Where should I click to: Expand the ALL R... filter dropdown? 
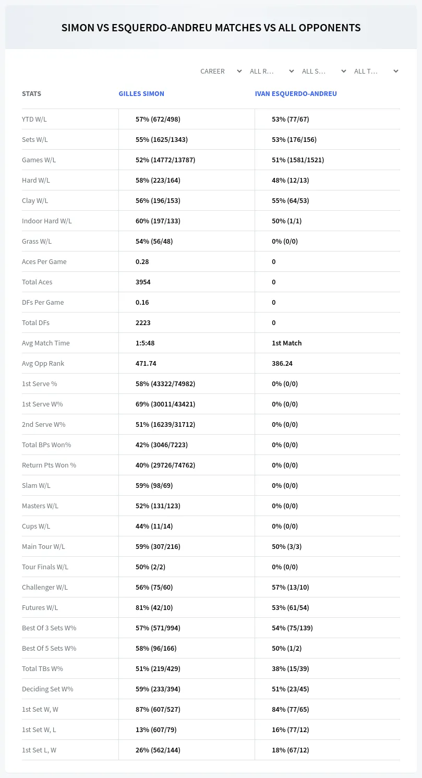(271, 71)
